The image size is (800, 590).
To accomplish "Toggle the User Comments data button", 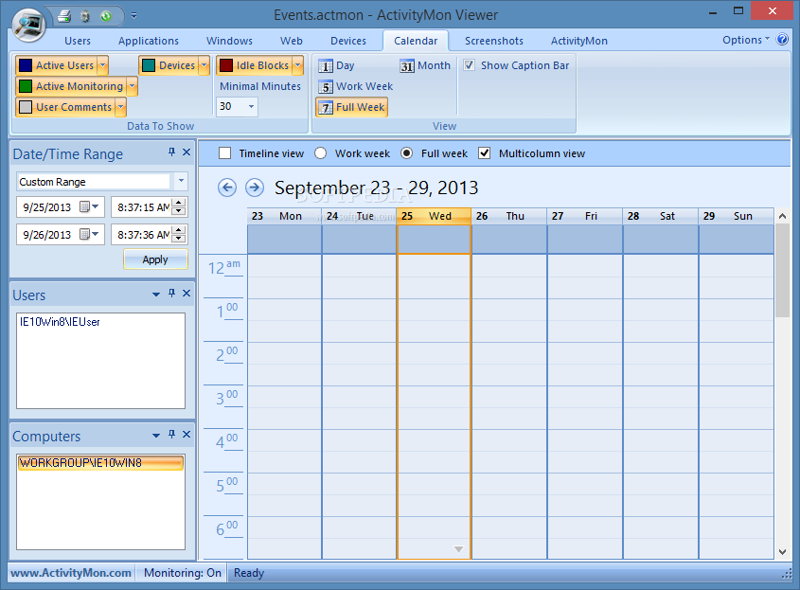I will 65,107.
